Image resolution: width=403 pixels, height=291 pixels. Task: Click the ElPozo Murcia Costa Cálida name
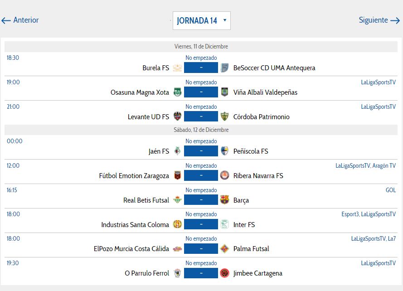point(131,249)
